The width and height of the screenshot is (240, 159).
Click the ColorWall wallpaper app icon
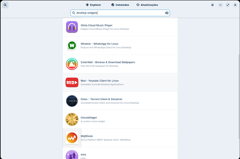(72, 64)
